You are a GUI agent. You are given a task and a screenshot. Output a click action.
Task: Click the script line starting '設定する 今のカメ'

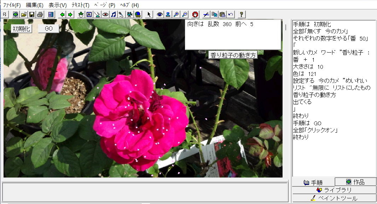click(330, 80)
